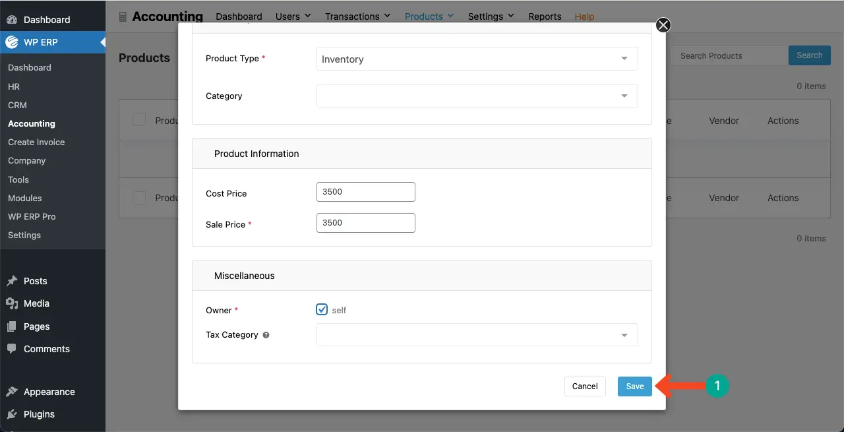Click the '0 items' count above table

811,86
